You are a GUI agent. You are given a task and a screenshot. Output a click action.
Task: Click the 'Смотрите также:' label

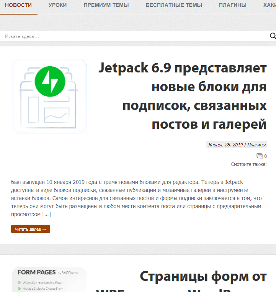[x=248, y=164]
